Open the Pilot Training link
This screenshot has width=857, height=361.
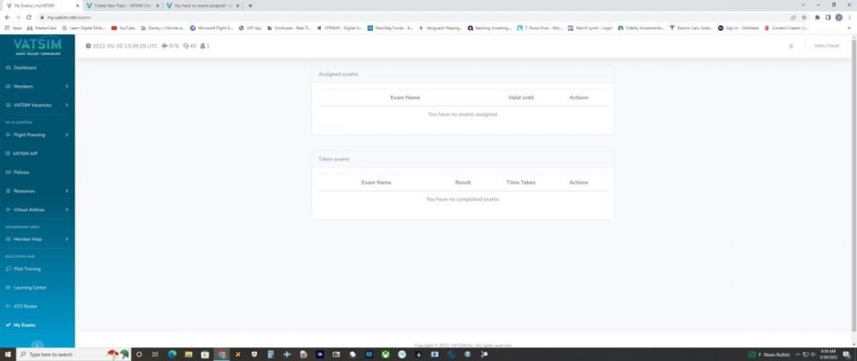coord(27,269)
